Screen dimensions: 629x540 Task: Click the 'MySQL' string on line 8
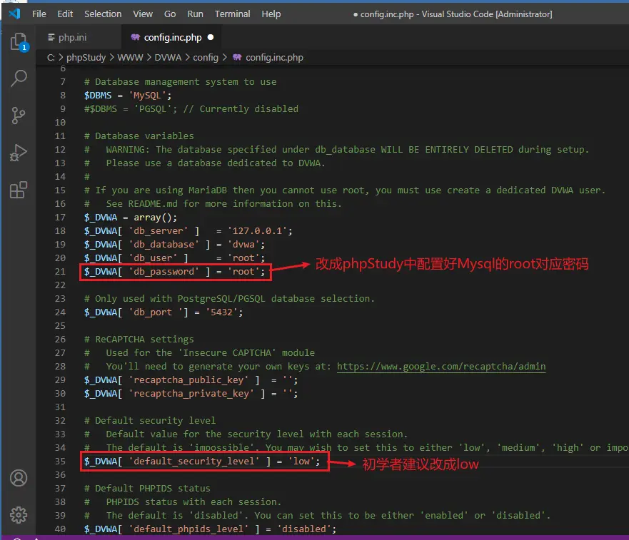[x=147, y=96]
